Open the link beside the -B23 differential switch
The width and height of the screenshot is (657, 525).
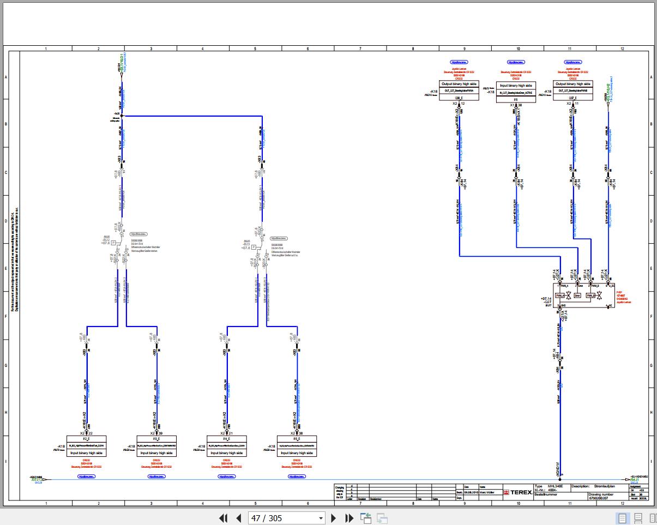click(x=279, y=238)
